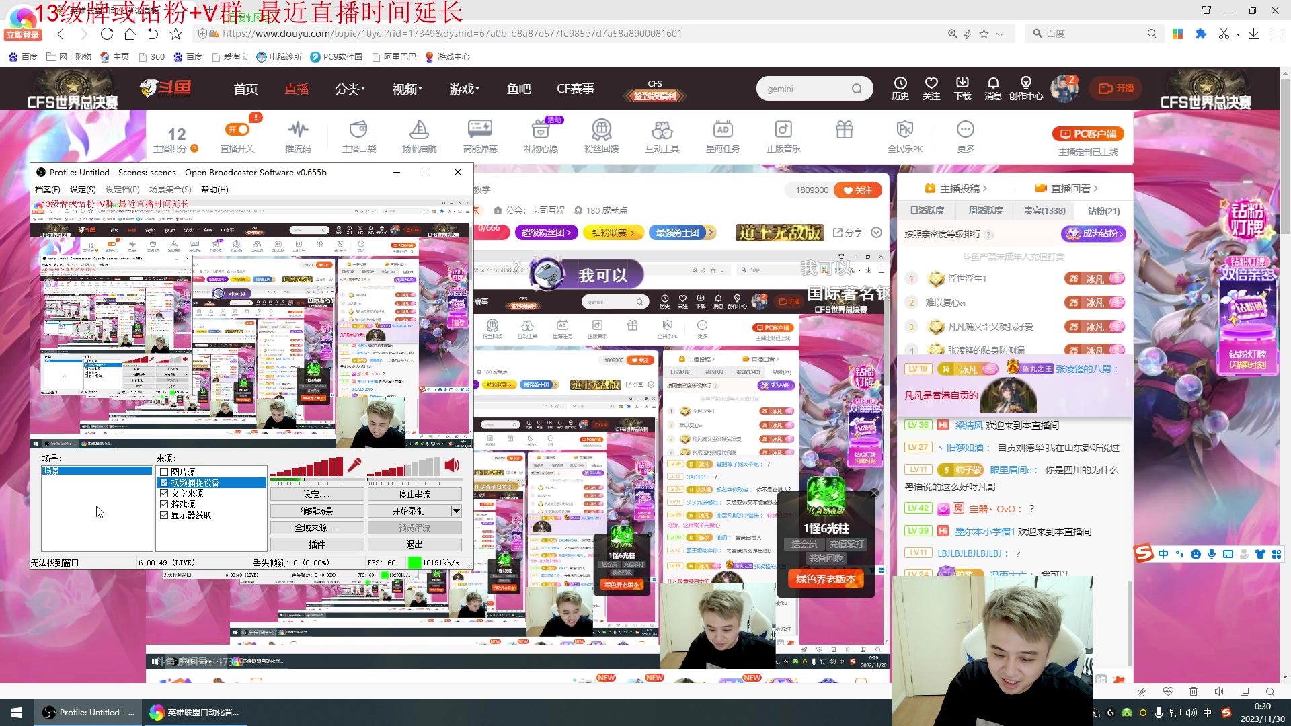Screen dimensions: 1291x726
Task: Click the 编辑场景 button in OBS
Action: point(317,511)
